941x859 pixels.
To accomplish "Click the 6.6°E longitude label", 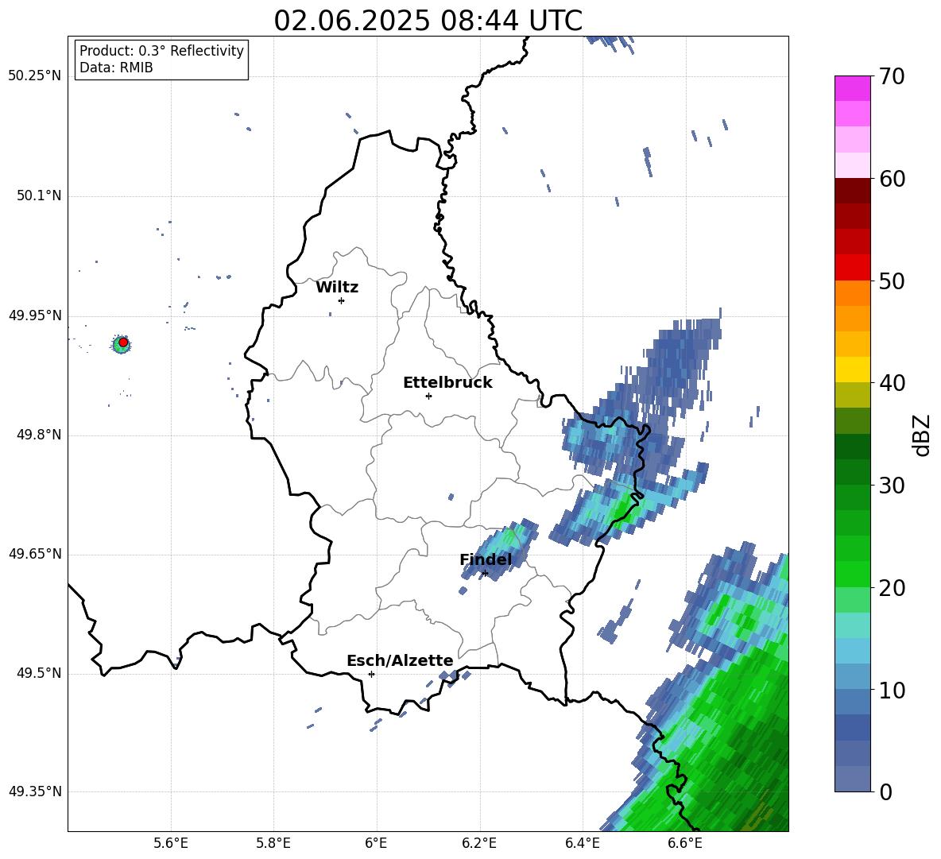I will coord(685,843).
